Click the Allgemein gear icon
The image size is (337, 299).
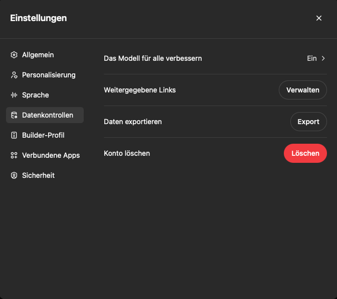[14, 55]
